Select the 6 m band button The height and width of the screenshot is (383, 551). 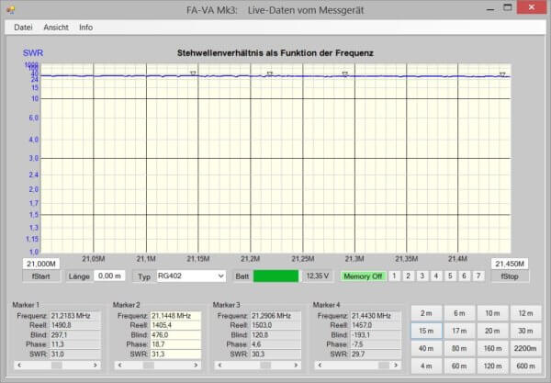[459, 313]
